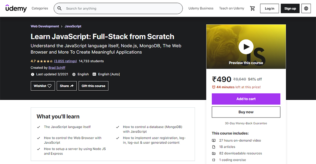Viewport: 316px width, 164px height.
Task: Open Teach on Udemy link
Action: click(231, 8)
